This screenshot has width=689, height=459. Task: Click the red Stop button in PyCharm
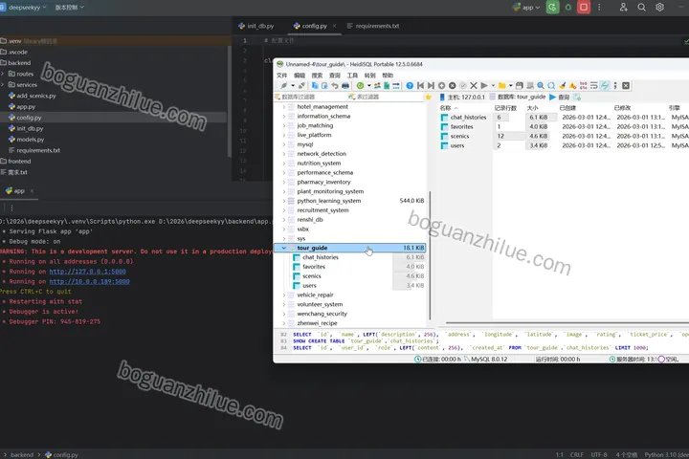(x=584, y=7)
